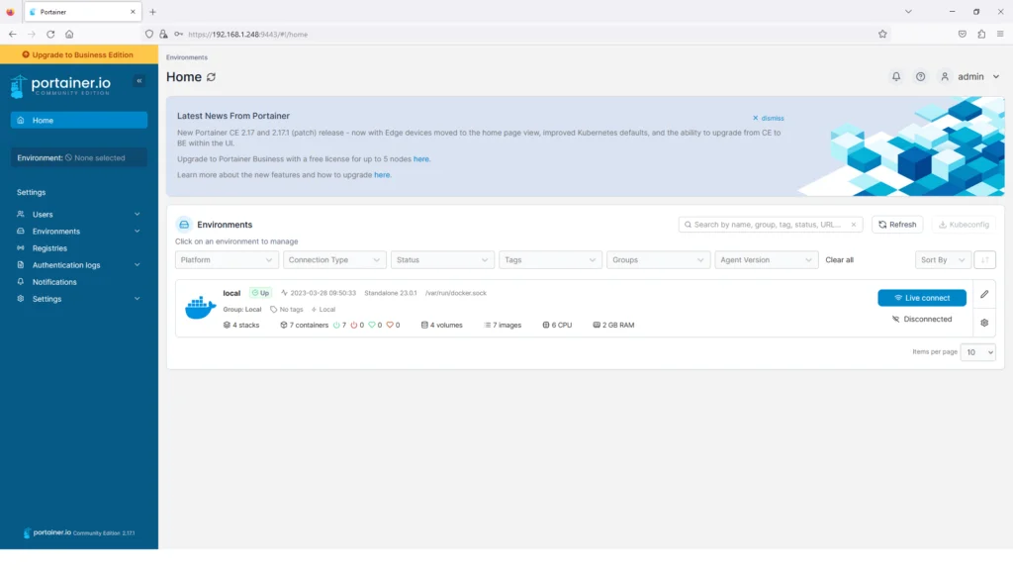This screenshot has height=572, width=1013.
Task: Toggle the sort order direction button
Action: (984, 260)
